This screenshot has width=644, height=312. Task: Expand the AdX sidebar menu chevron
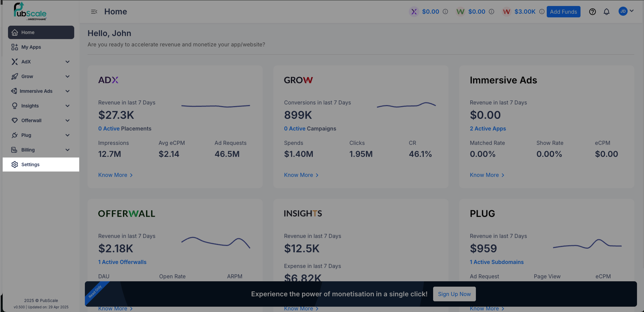(68, 62)
